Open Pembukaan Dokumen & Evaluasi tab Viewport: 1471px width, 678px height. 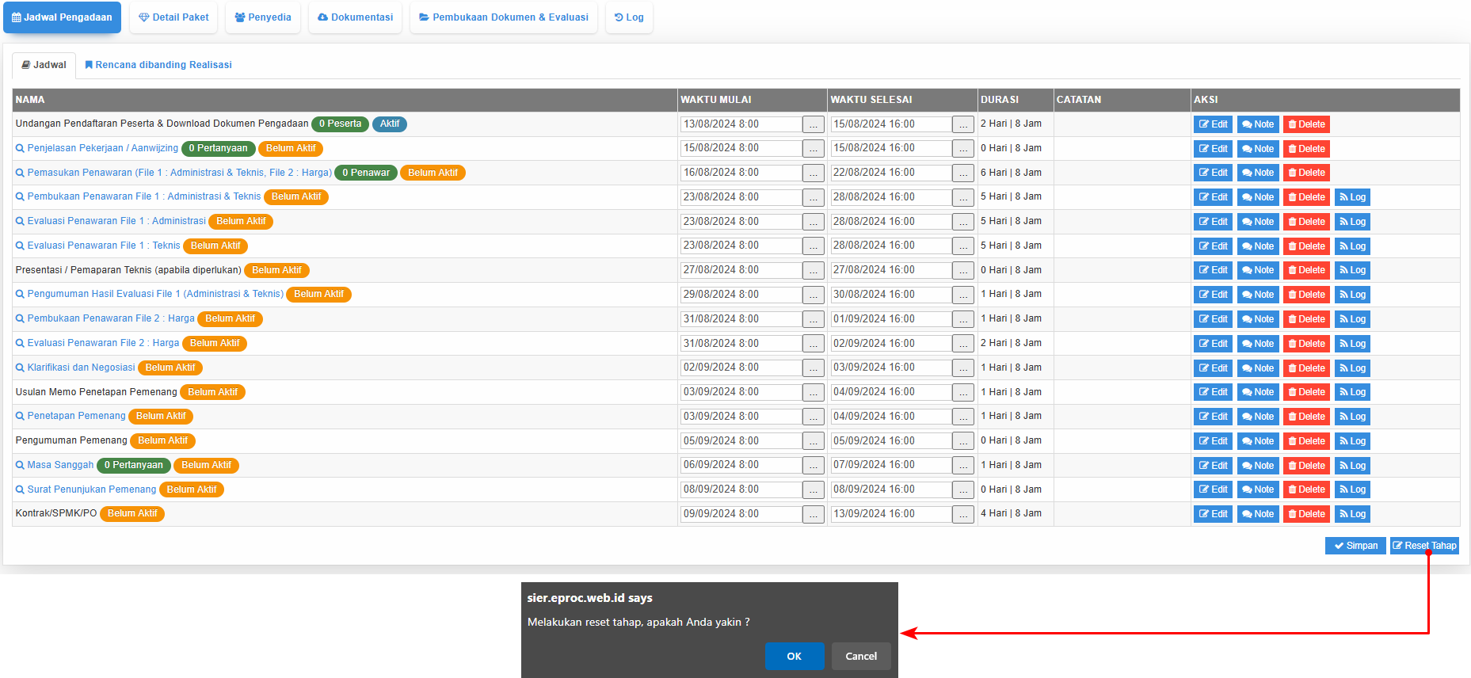pos(504,17)
